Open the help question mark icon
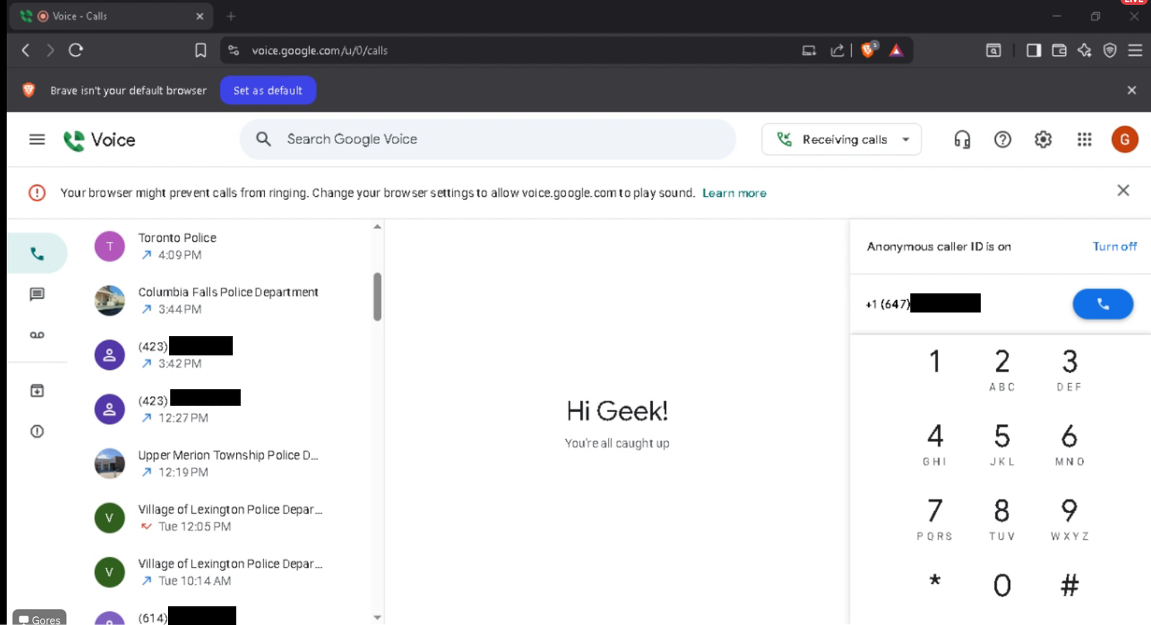 point(1003,139)
